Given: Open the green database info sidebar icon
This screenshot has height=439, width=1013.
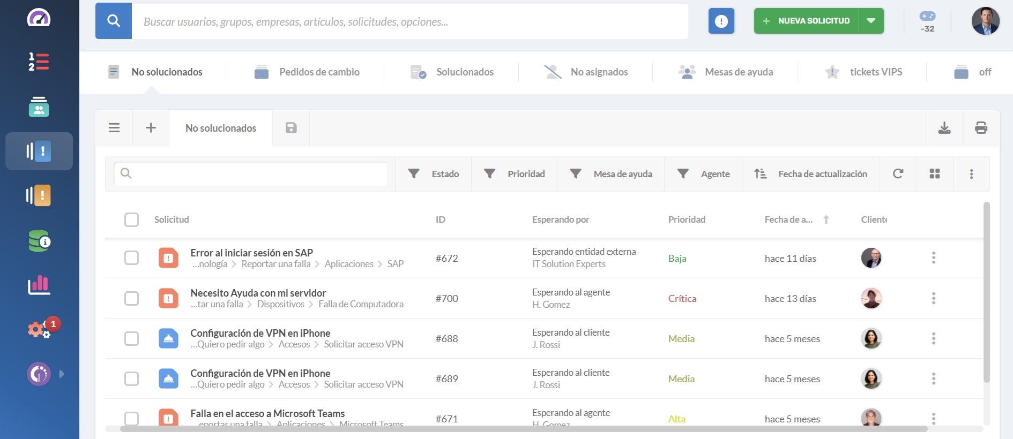Looking at the screenshot, I should point(39,241).
